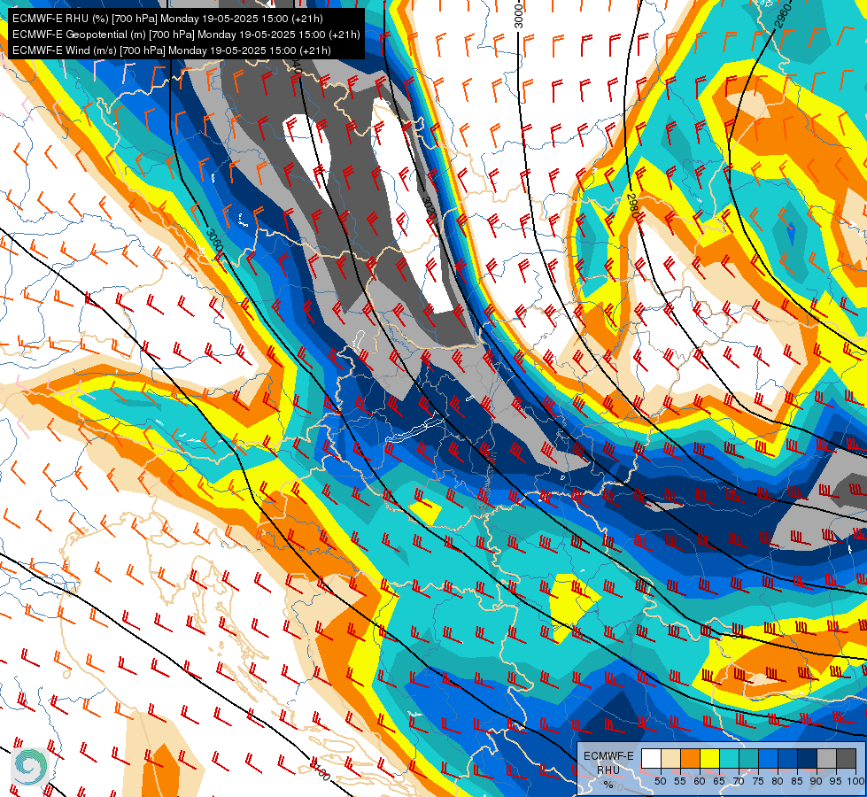Select the yellow 60-65% legend swatch
This screenshot has height=797, width=867.
[710, 758]
